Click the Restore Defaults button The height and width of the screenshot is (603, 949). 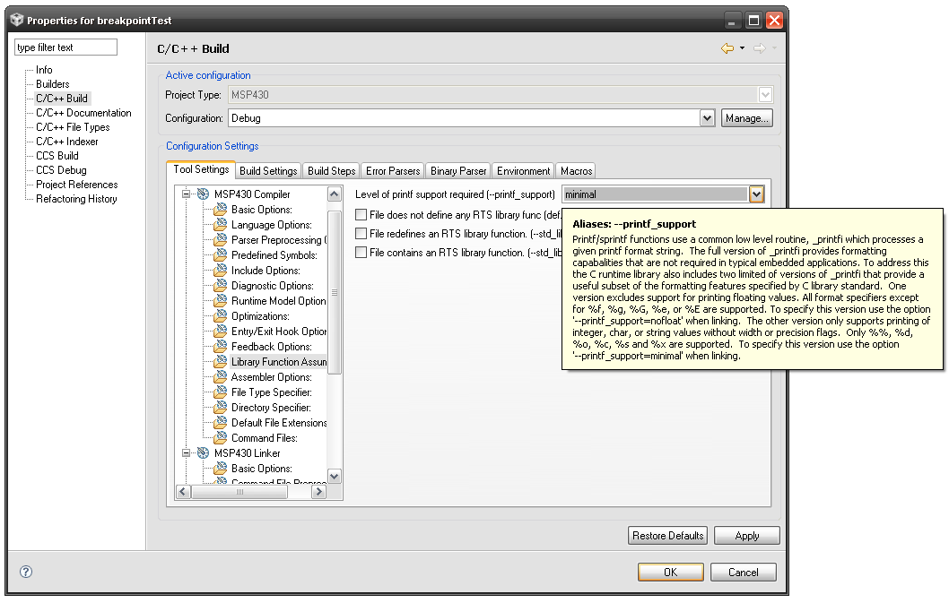coord(667,536)
